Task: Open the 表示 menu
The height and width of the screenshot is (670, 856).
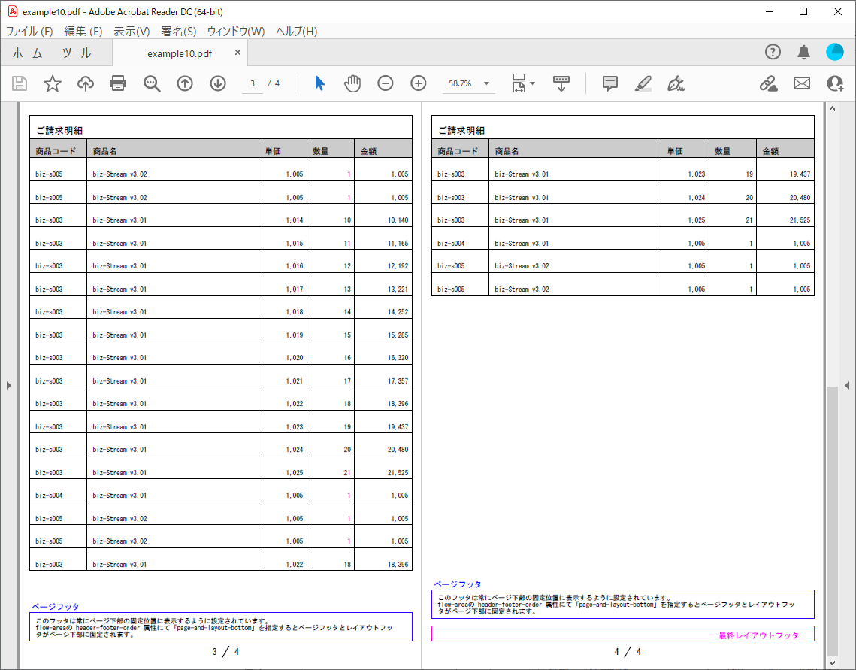Action: [x=132, y=31]
